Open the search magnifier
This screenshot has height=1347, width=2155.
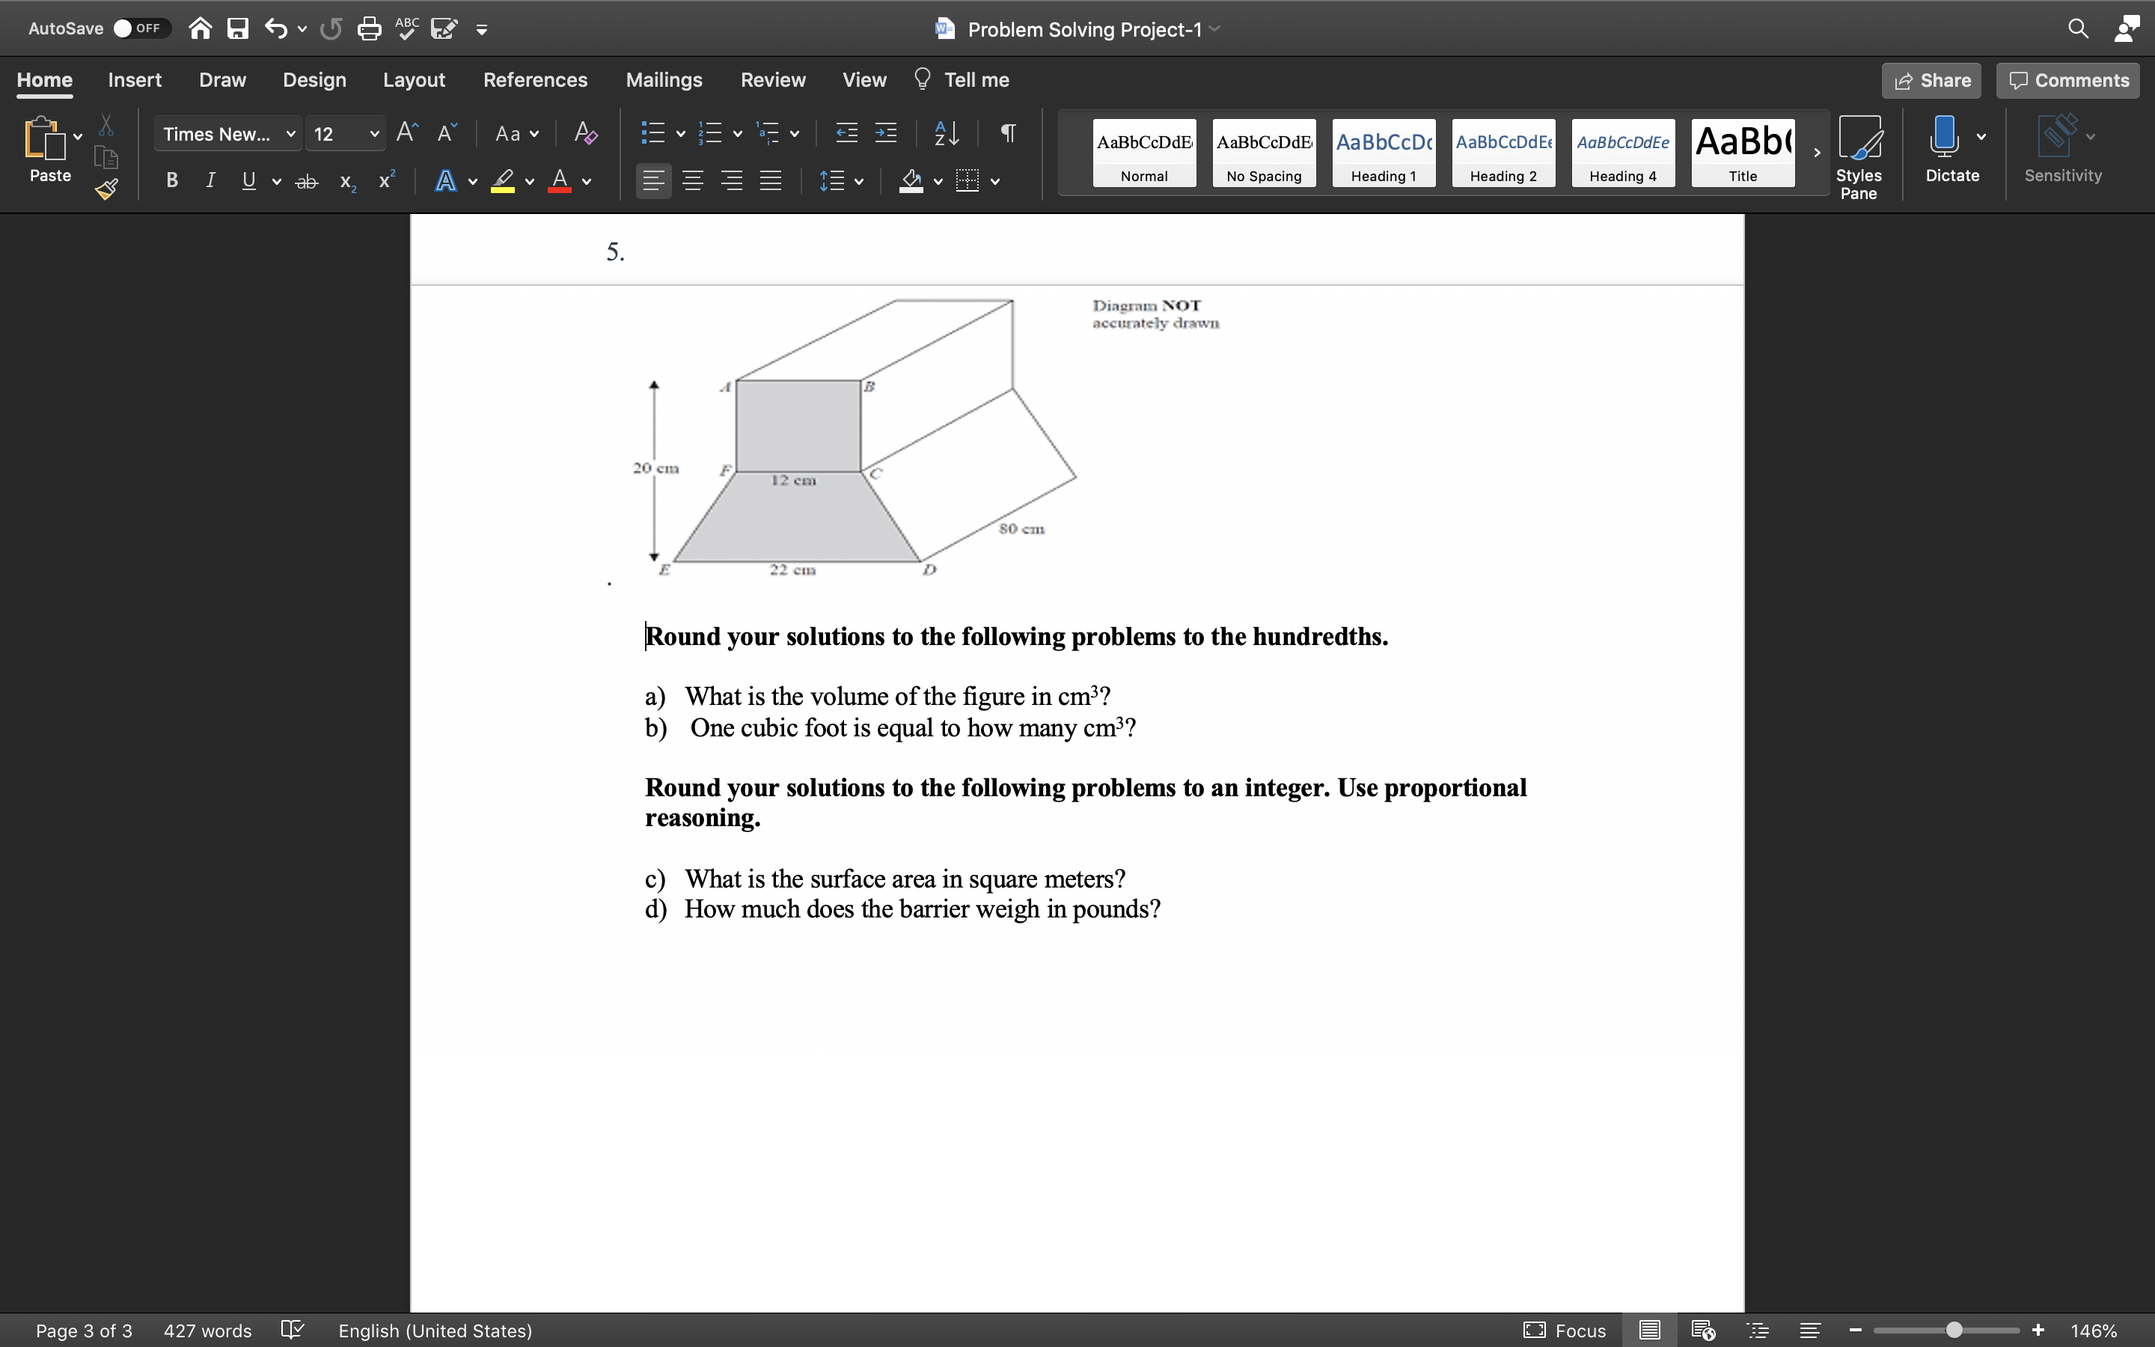click(x=2079, y=28)
